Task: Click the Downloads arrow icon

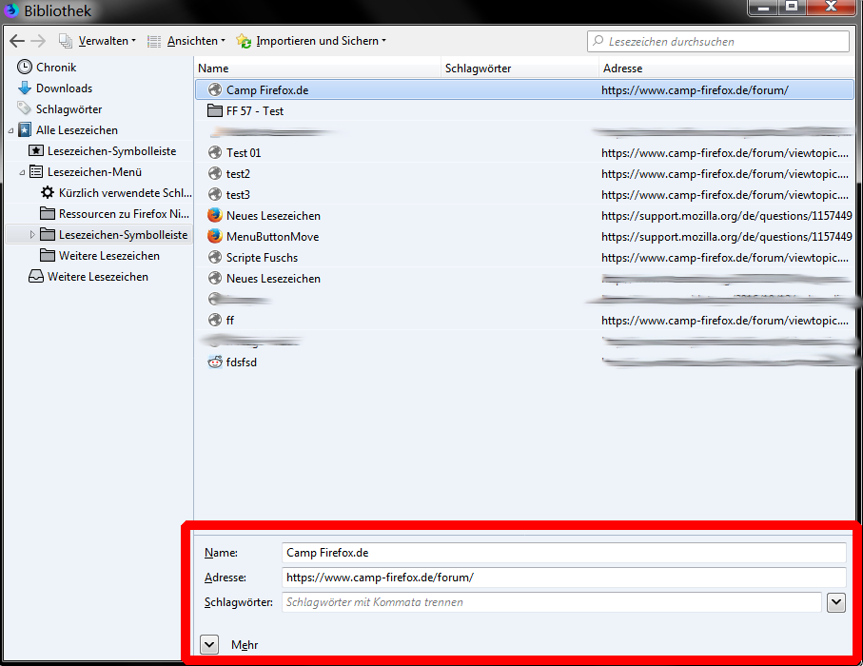Action: [x=24, y=88]
